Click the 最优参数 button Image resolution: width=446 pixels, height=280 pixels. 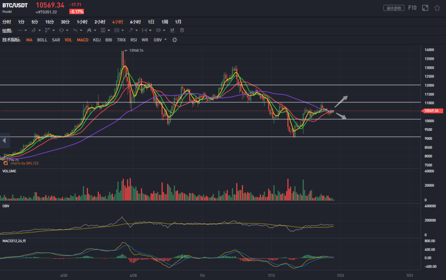click(x=394, y=8)
